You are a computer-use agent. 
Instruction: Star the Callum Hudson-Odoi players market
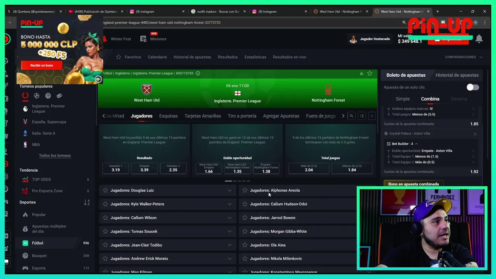point(245,204)
